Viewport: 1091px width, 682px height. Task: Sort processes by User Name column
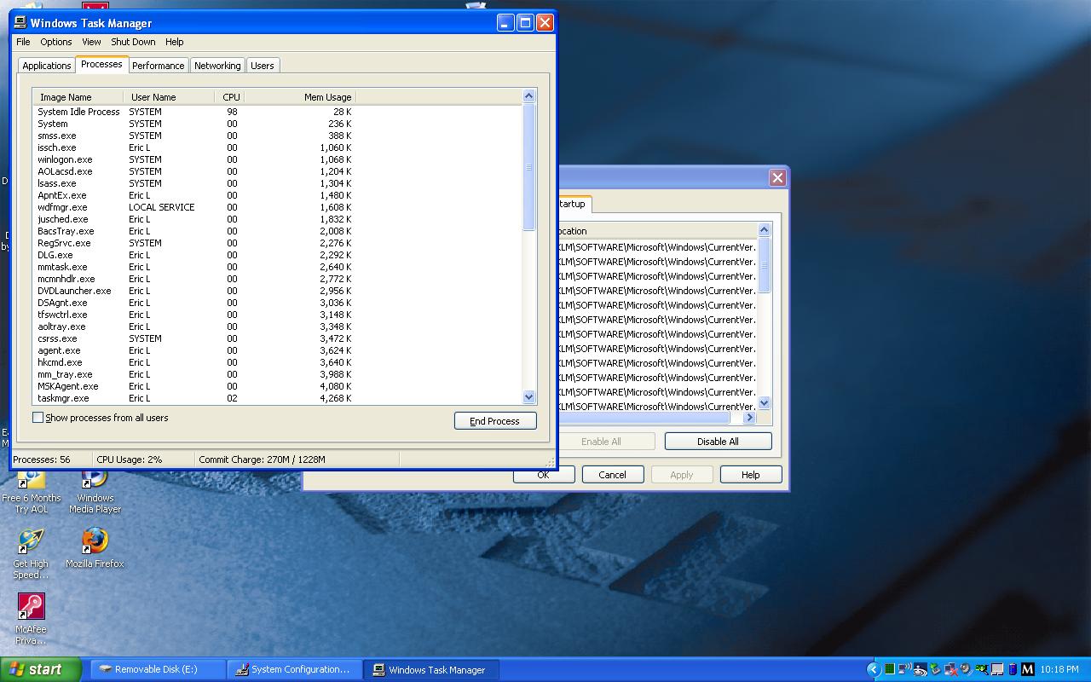coord(169,97)
